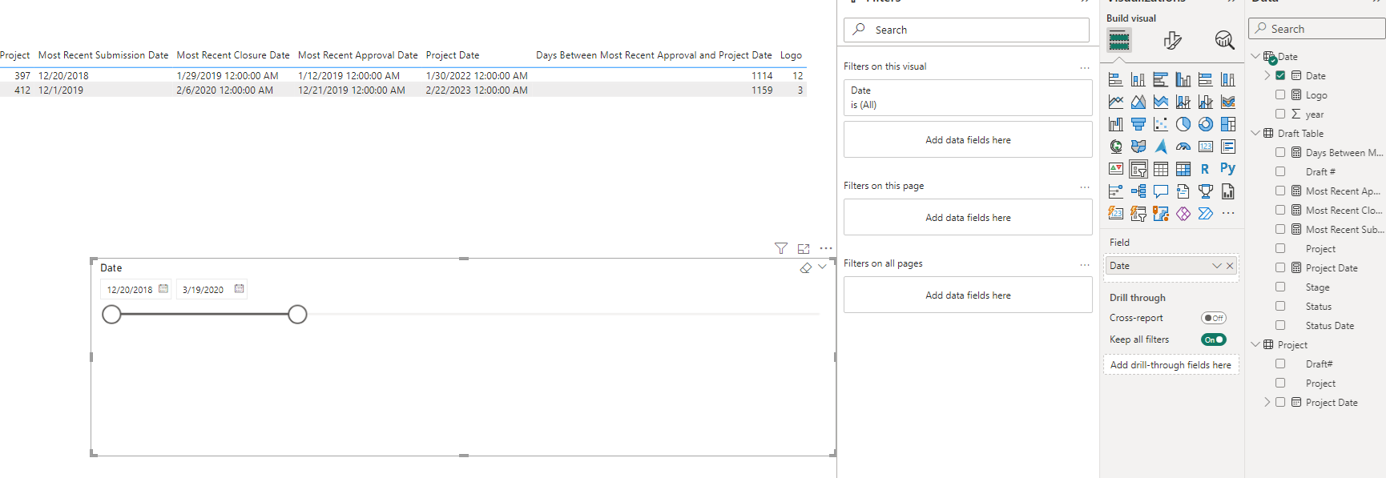Choose the KPI visual icon

1116,169
